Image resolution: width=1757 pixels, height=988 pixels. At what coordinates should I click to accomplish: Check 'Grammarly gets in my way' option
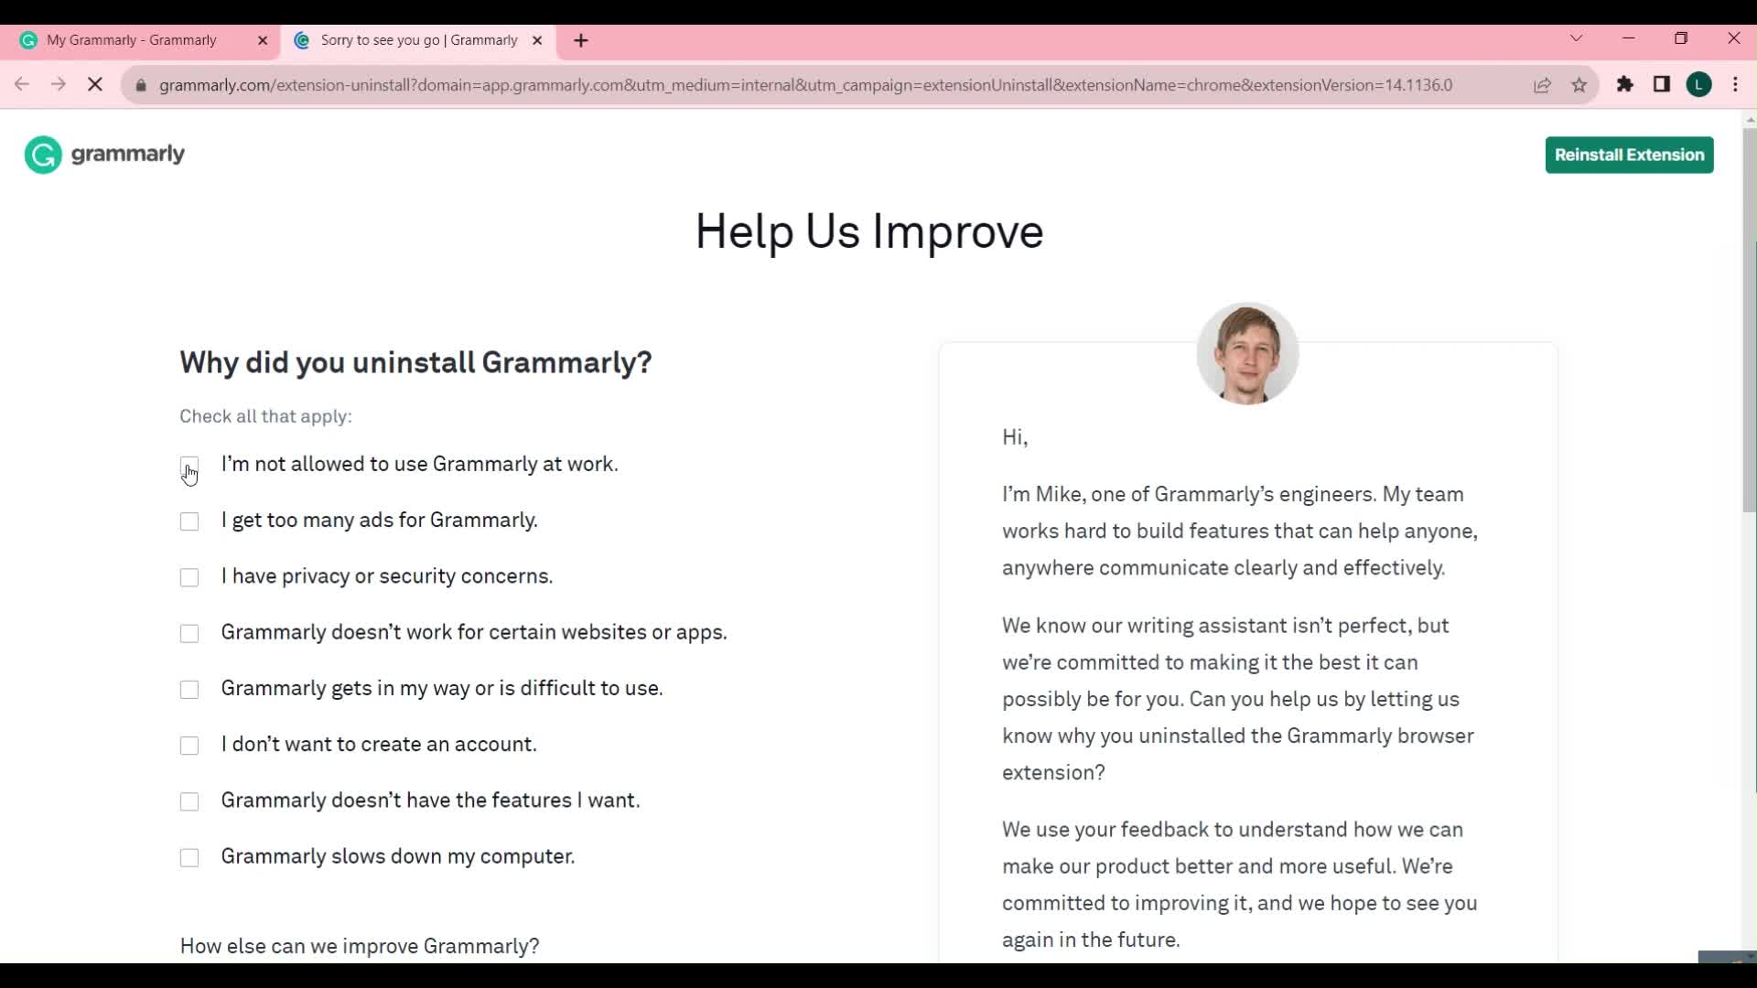189,690
